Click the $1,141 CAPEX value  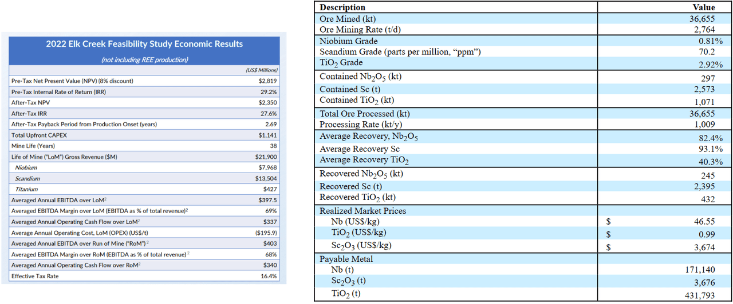[268, 135]
